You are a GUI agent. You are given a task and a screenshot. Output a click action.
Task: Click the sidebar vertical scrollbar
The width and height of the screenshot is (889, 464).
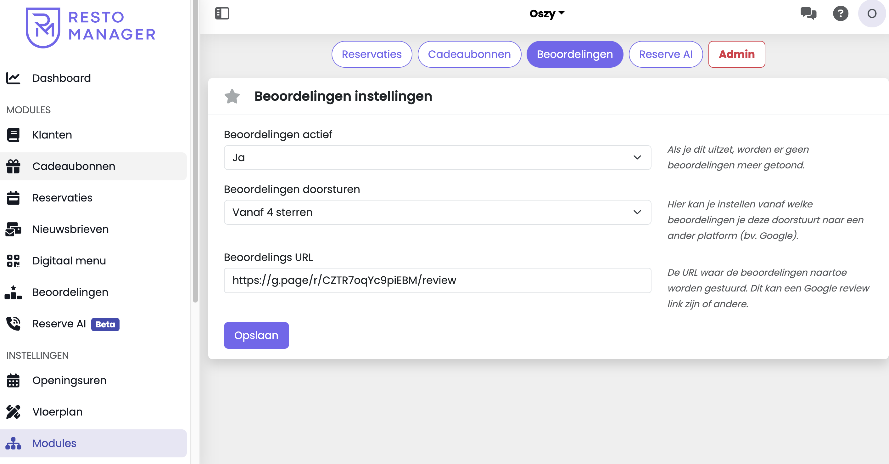(x=195, y=151)
